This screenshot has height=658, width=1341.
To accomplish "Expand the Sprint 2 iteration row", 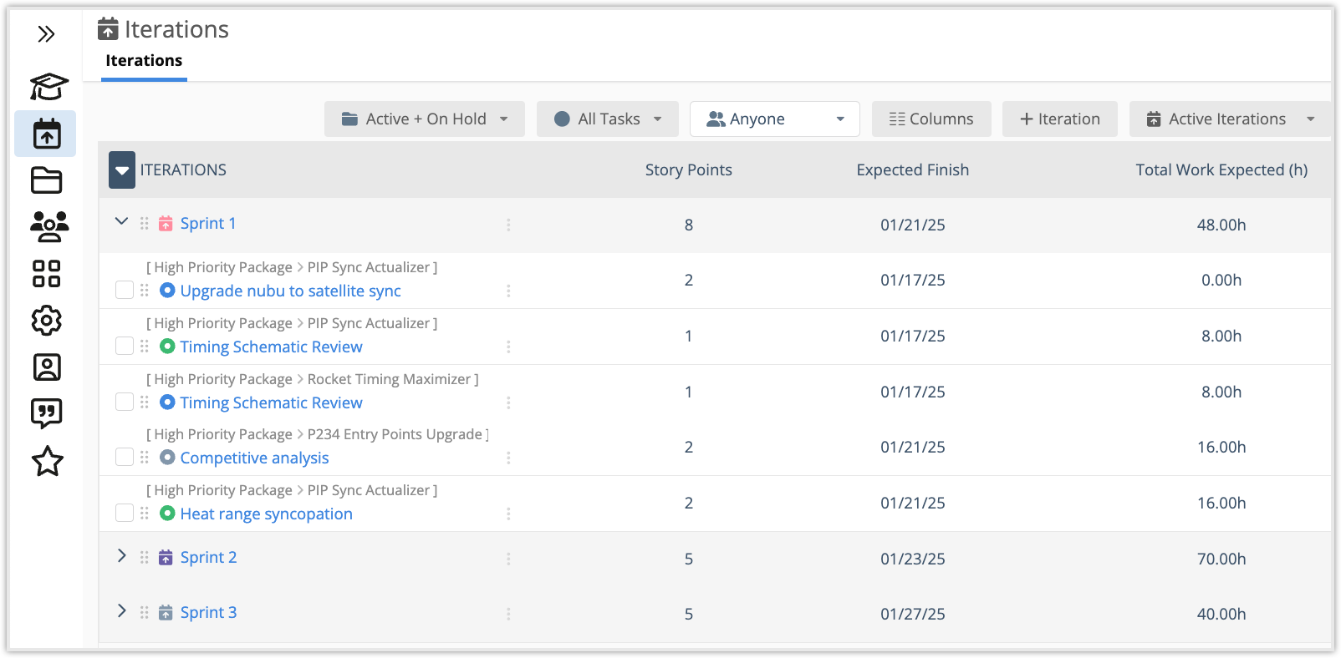I will 122,556.
